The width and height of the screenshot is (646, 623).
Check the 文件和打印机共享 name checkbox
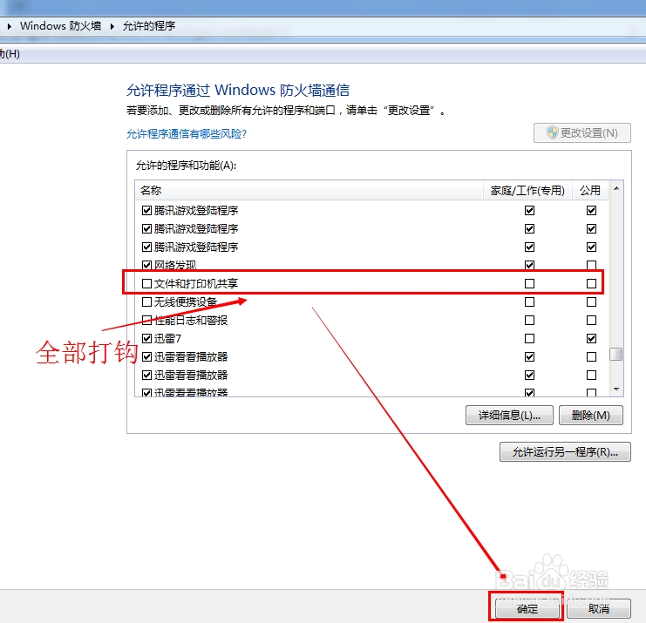pos(146,284)
